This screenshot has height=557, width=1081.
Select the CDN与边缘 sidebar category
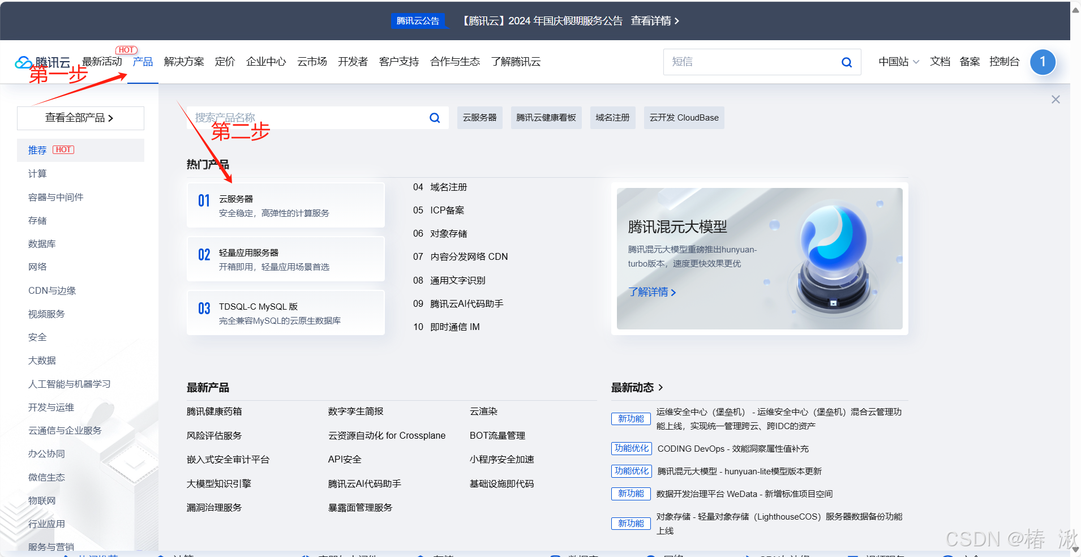pyautogui.click(x=52, y=290)
